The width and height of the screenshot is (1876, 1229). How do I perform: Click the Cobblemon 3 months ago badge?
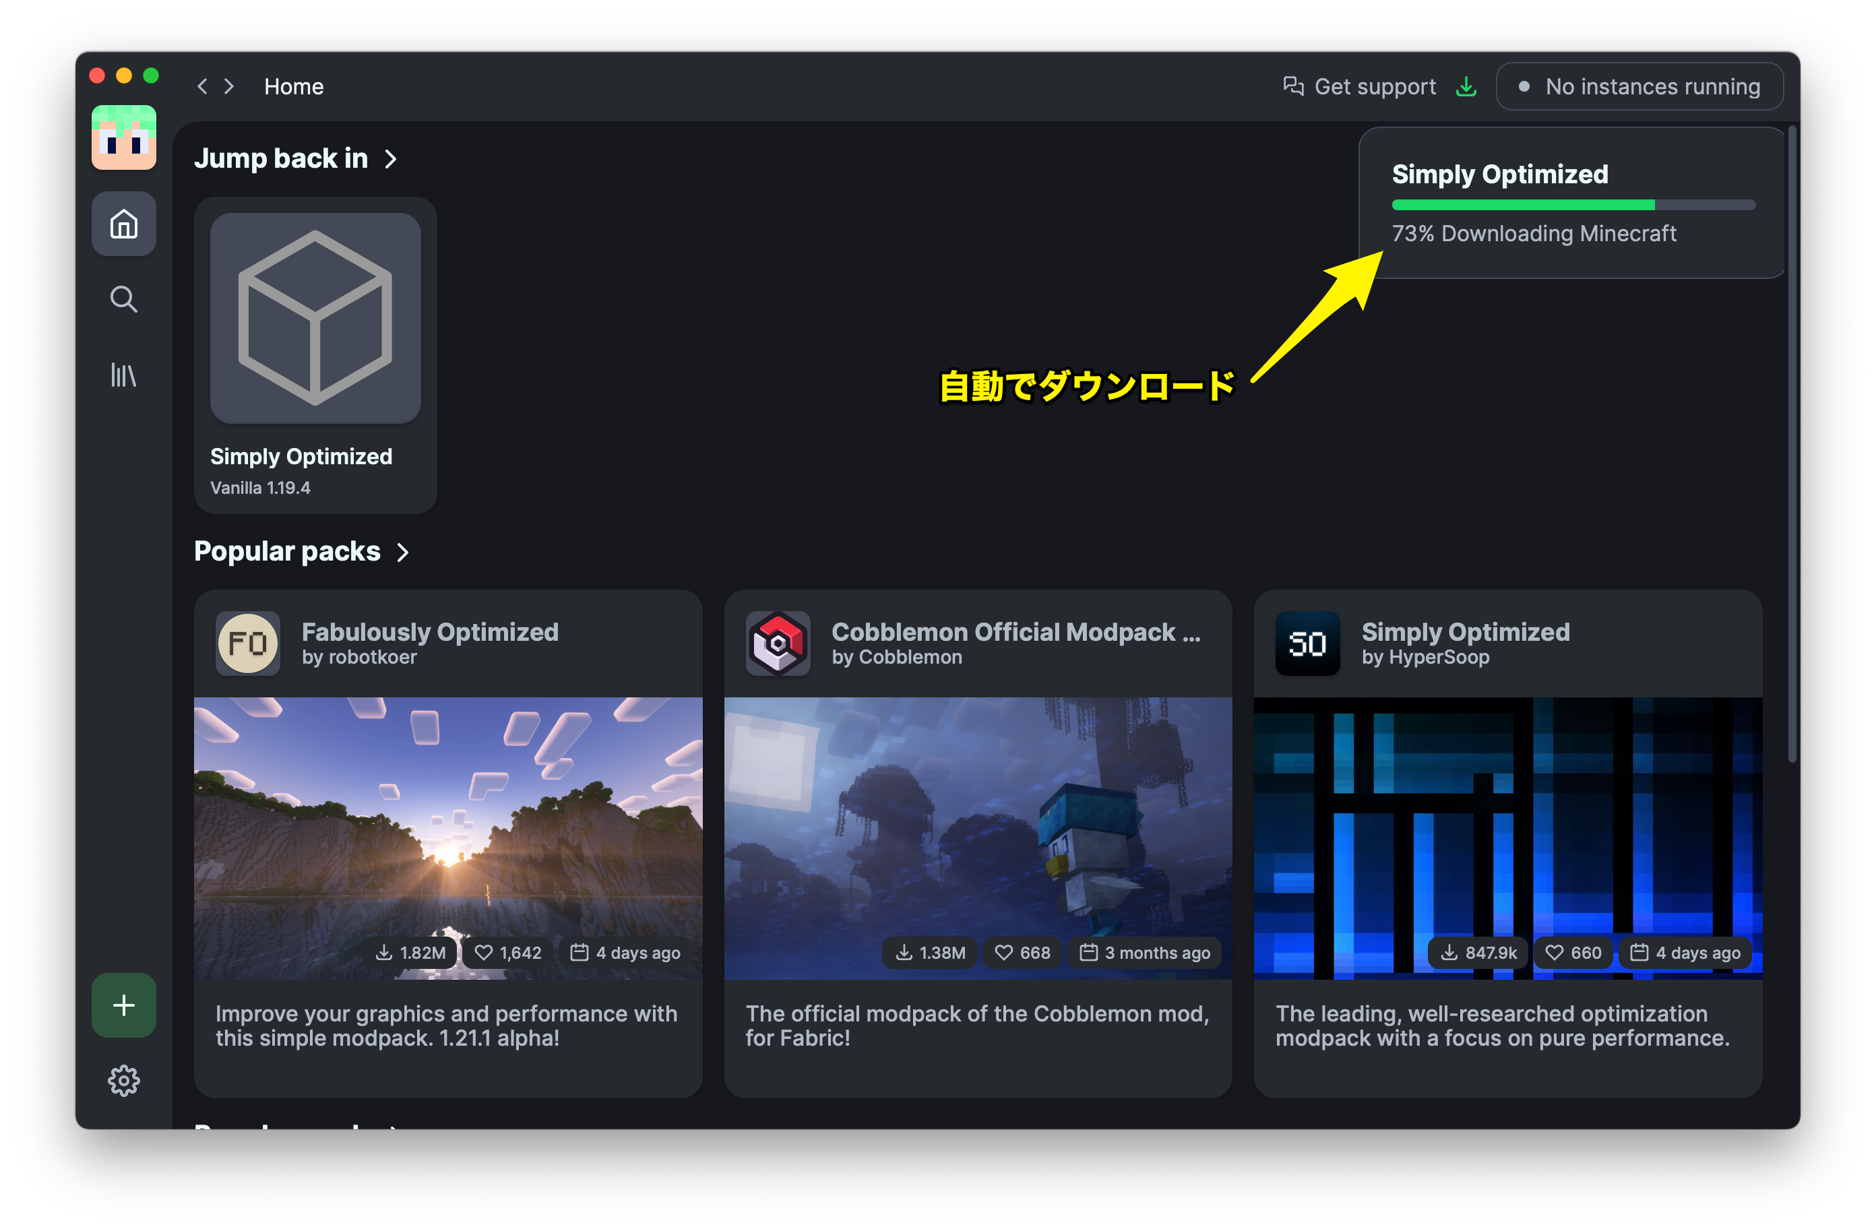point(1144,952)
